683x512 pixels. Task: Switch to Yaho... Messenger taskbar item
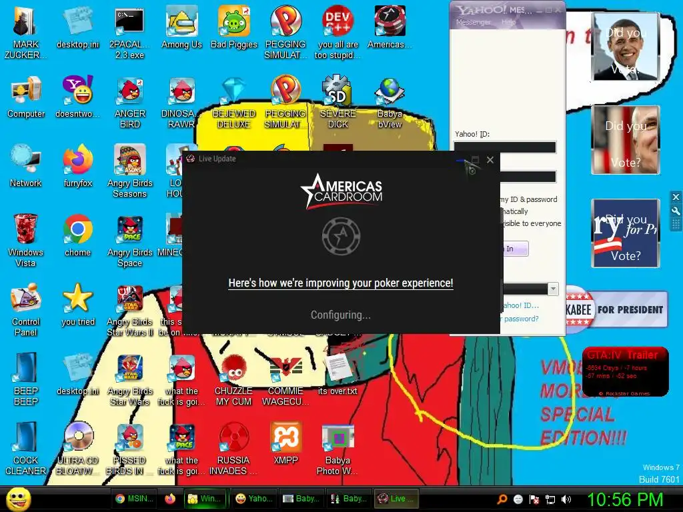pyautogui.click(x=253, y=499)
